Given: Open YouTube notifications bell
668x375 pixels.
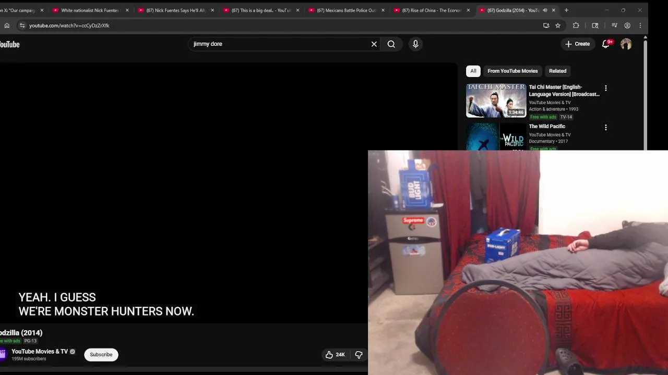Looking at the screenshot, I should point(606,44).
